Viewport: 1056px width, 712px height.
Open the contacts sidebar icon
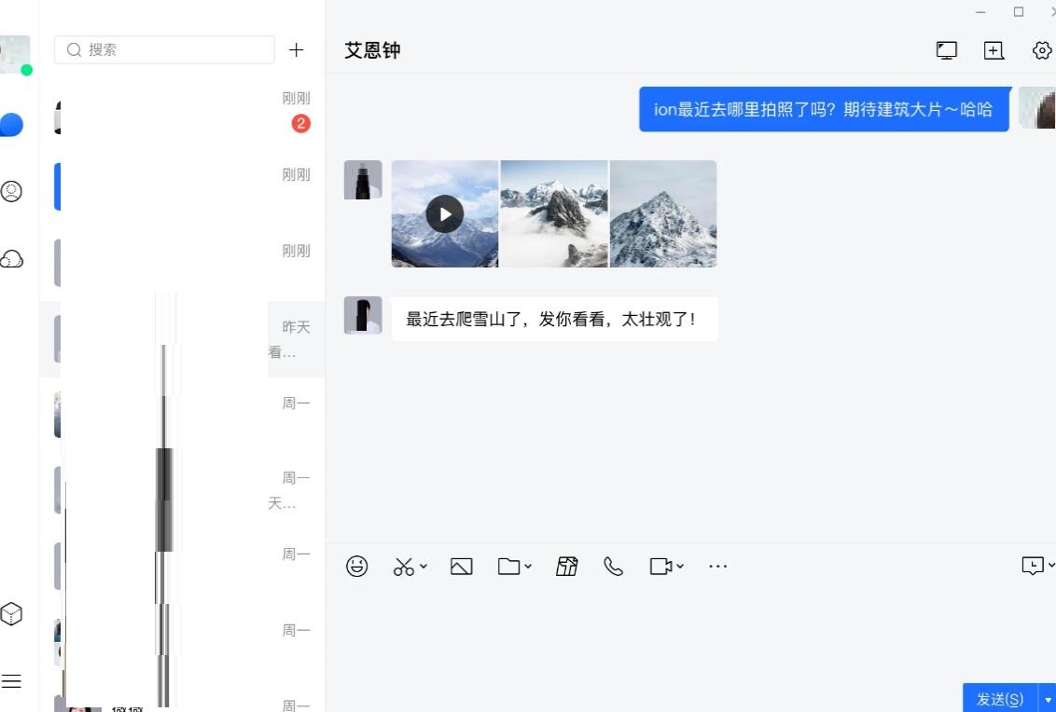pyautogui.click(x=11, y=192)
